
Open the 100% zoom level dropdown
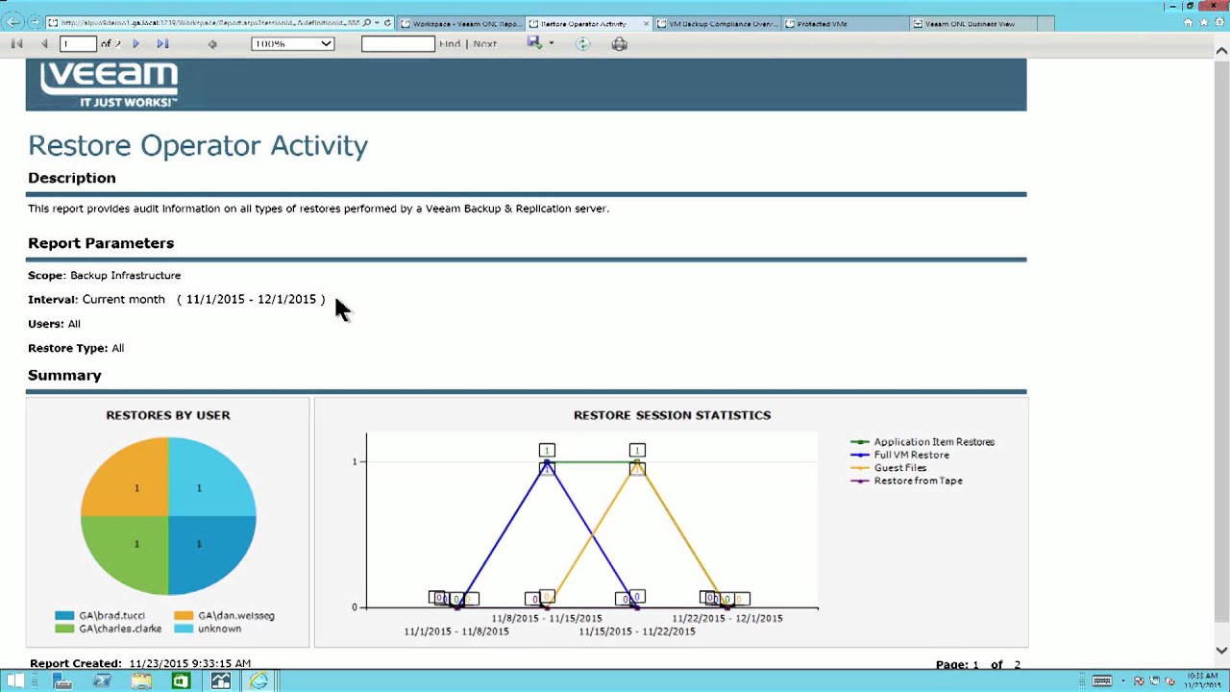coord(292,43)
